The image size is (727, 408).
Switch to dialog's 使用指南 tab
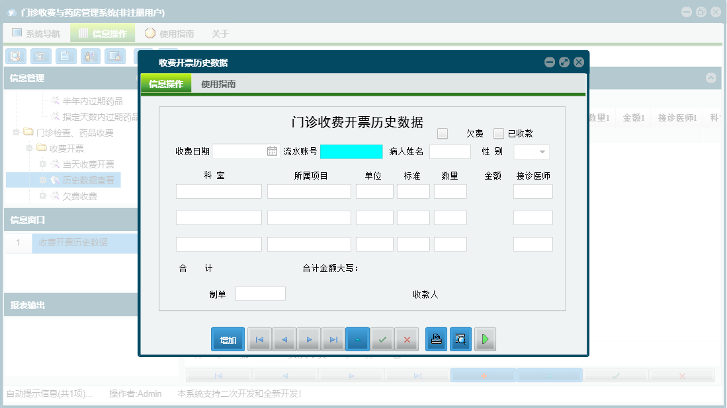[x=218, y=84]
